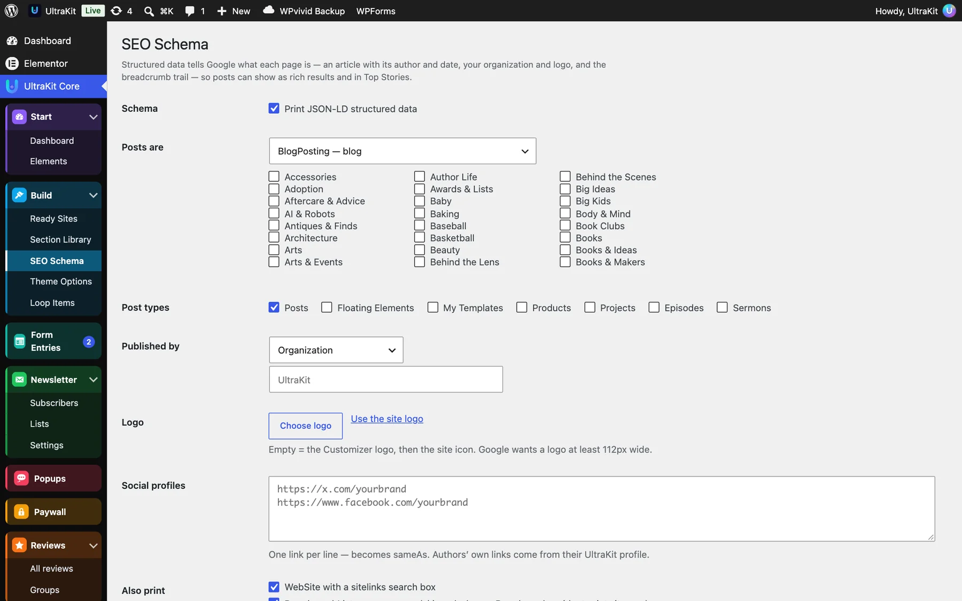The height and width of the screenshot is (601, 962).
Task: Click the UltraKit publisher name field
Action: click(x=386, y=380)
